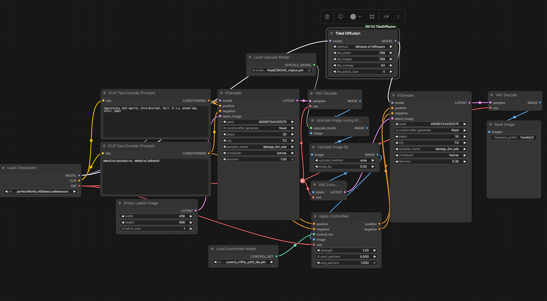The image size is (547, 301).
Task: Click the filename_prefix ComfyUI field
Action: (513, 138)
